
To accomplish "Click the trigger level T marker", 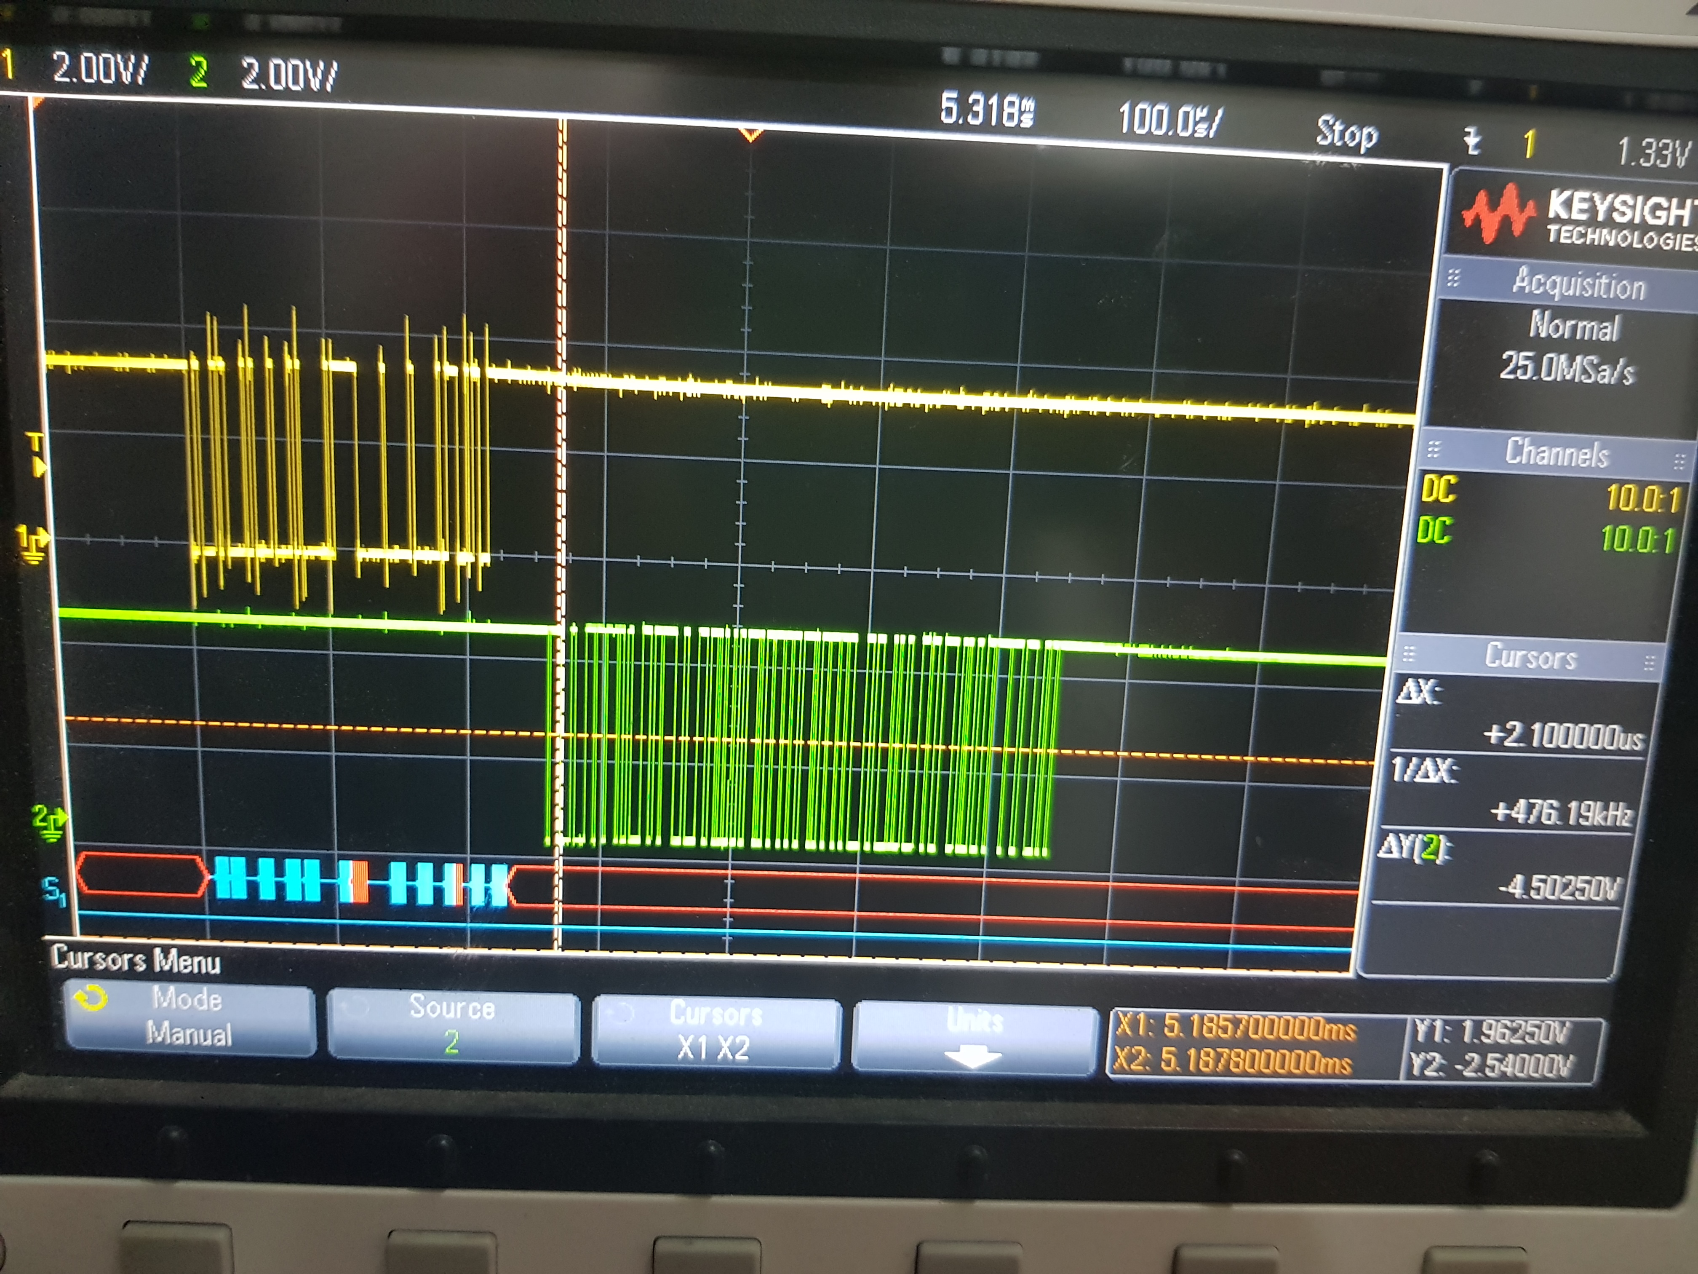I will 36,454.
